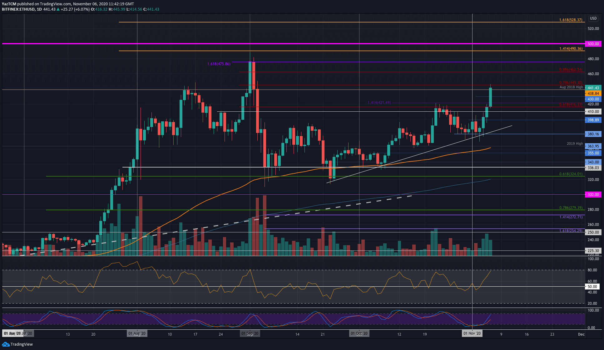Viewport: 604px width, 350px height.
Task: Click the 0.886(462.54) Fibonacci label
Action: pyautogui.click(x=571, y=70)
